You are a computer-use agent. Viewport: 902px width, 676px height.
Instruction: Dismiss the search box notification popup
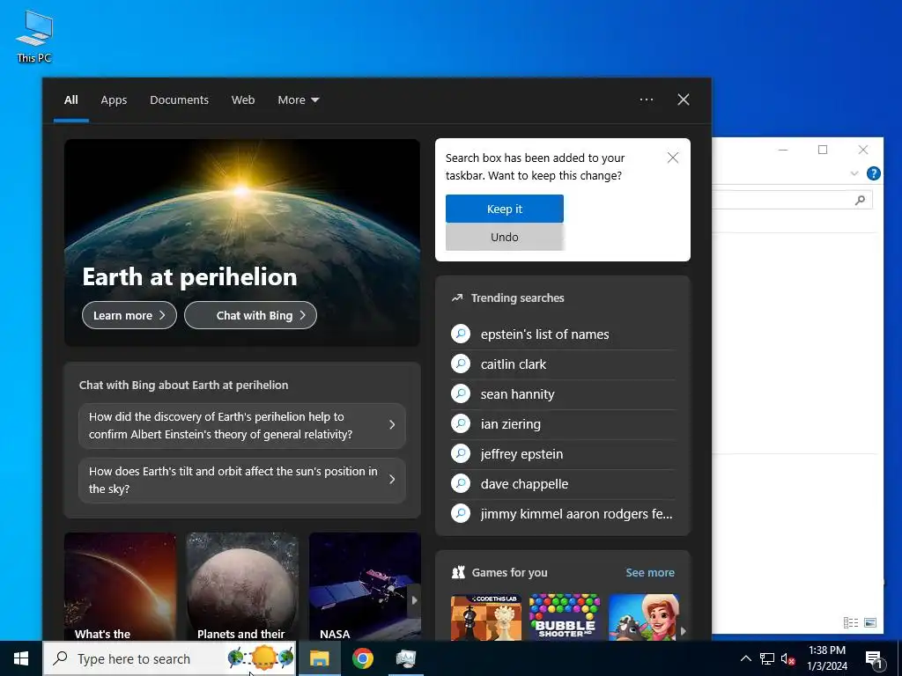(672, 158)
